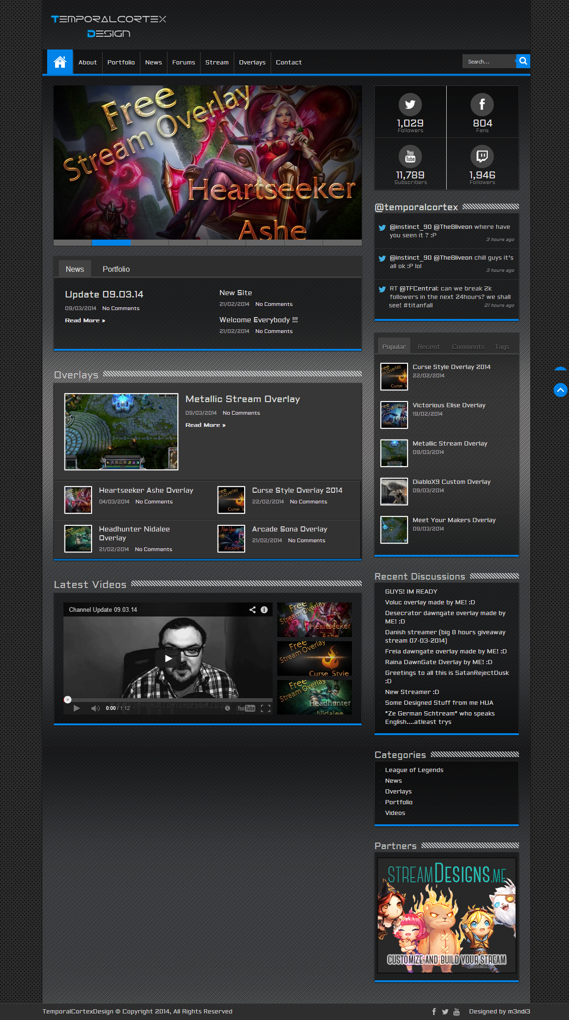Screen dimensions: 569x1020
Task: Select the News tab below the slider
Action: [x=75, y=269]
